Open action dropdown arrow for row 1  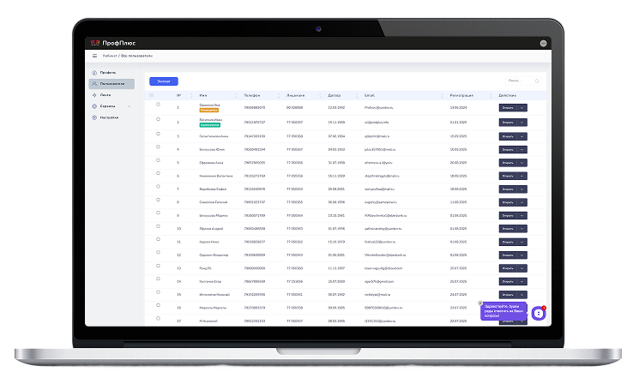521,108
